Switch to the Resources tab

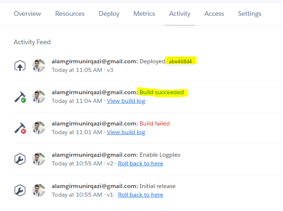[70, 14]
